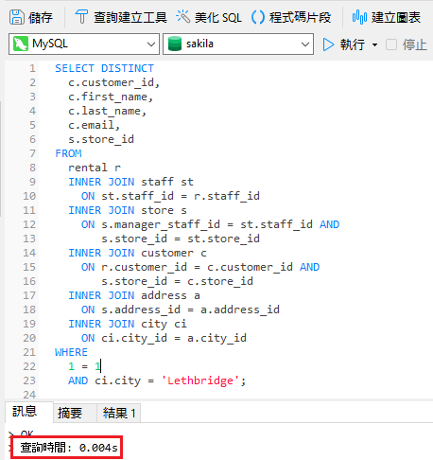Click INNER JOIN address a line

click(134, 295)
